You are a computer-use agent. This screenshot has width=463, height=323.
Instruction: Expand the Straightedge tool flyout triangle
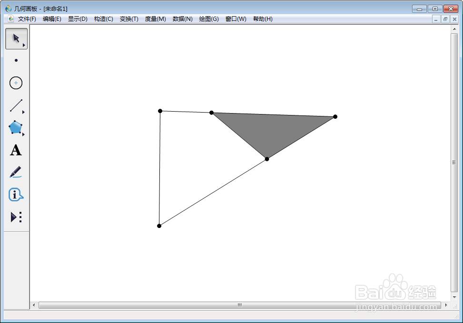[x=24, y=112]
